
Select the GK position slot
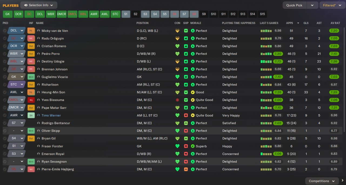click(8, 14)
